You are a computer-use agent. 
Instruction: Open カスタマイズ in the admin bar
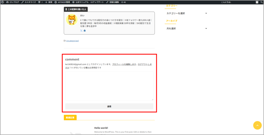pos(28,2)
